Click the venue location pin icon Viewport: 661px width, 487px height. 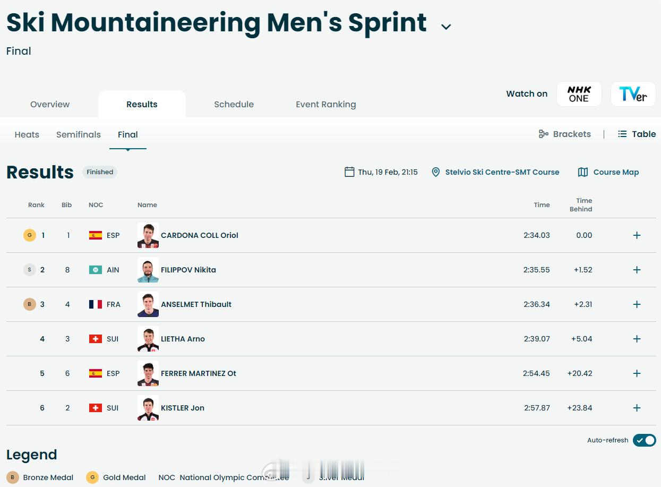tap(435, 172)
